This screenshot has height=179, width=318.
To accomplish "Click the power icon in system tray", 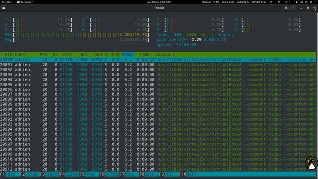I will coord(311,2).
